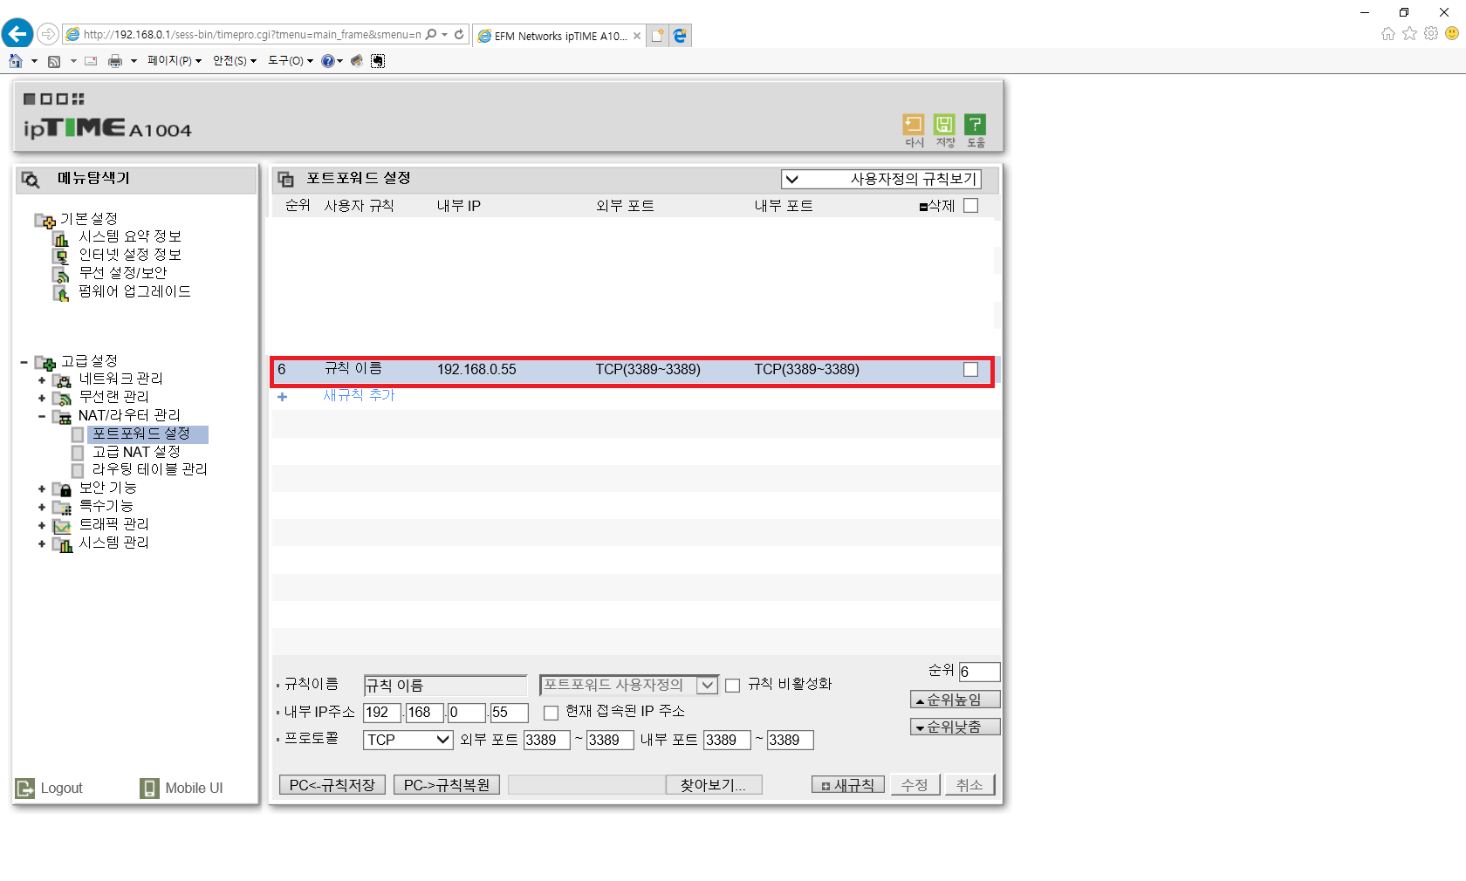Check the 삭제 select-all checkbox in header
Viewport: 1466px width, 881px height.
click(x=970, y=206)
